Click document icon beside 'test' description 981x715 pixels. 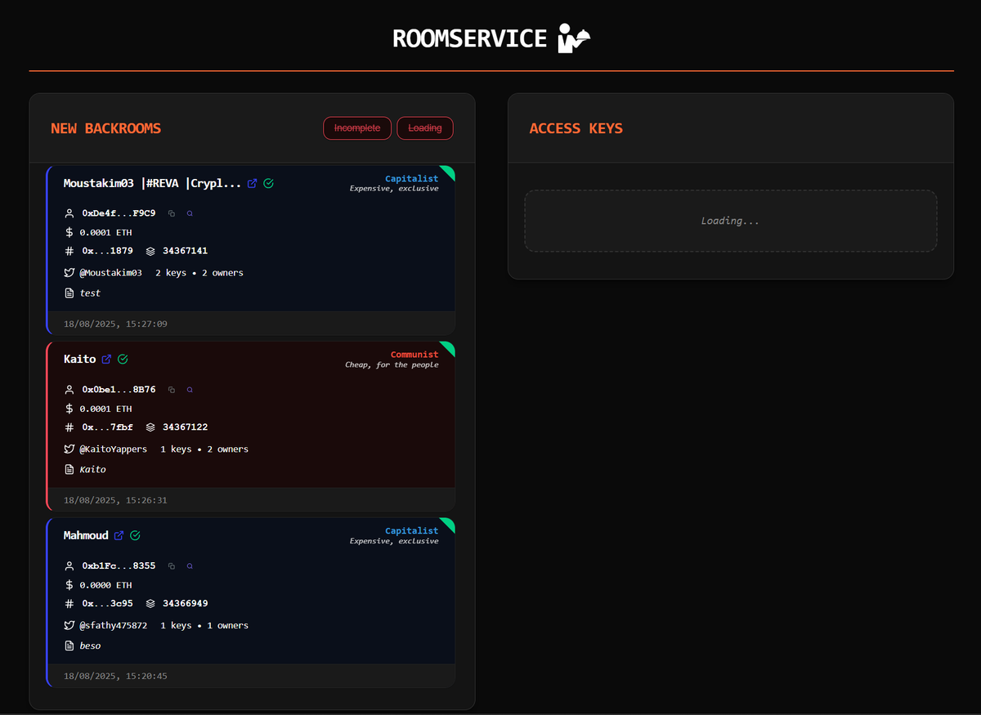click(69, 293)
